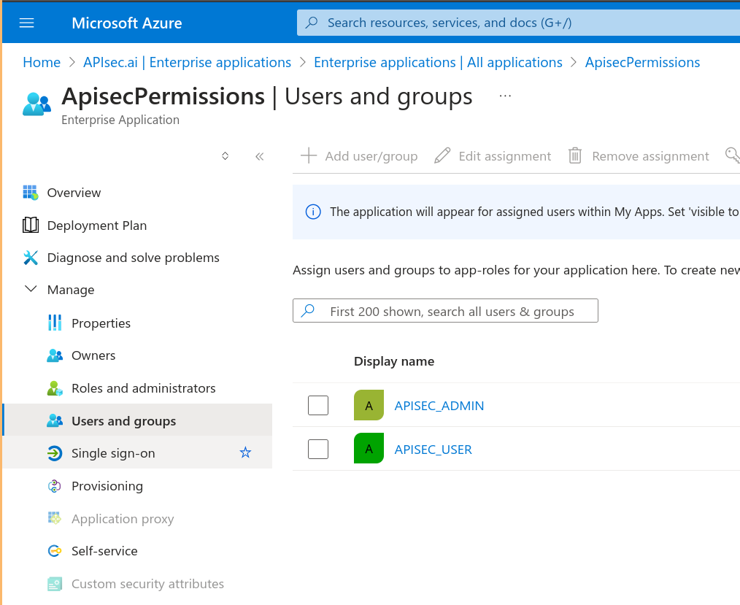Screen dimensions: 740x605
Task: Collapse the sidebar with double-chevron button
Action: (259, 156)
